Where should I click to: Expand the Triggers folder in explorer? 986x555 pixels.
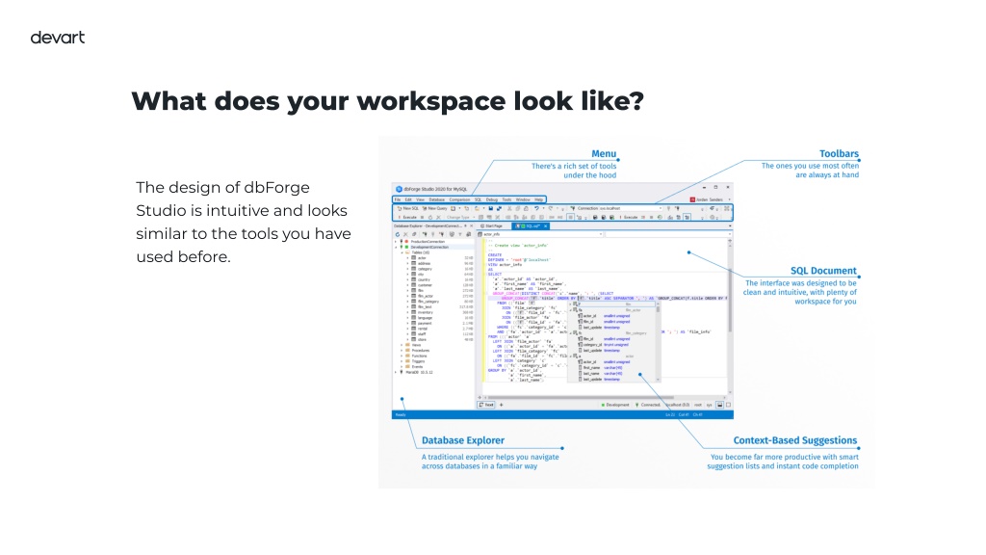coord(402,361)
